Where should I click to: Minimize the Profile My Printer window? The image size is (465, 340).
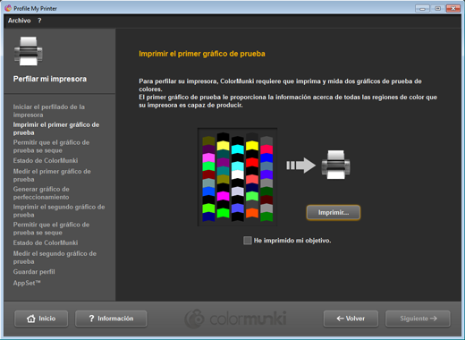coord(422,8)
